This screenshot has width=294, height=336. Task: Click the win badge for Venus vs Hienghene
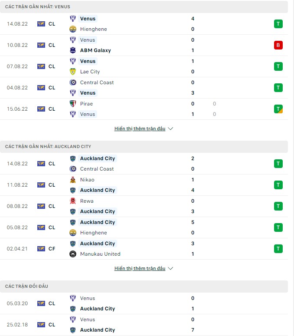(x=278, y=24)
